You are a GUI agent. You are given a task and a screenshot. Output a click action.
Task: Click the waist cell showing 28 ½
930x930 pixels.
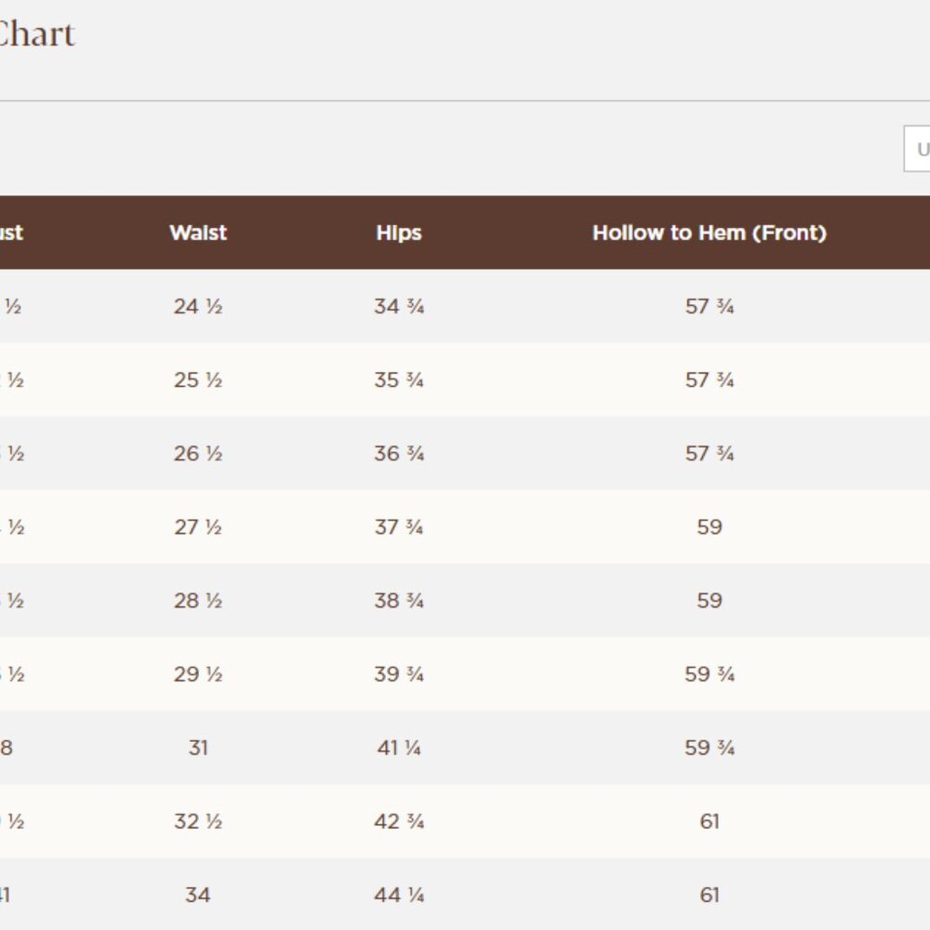198,601
